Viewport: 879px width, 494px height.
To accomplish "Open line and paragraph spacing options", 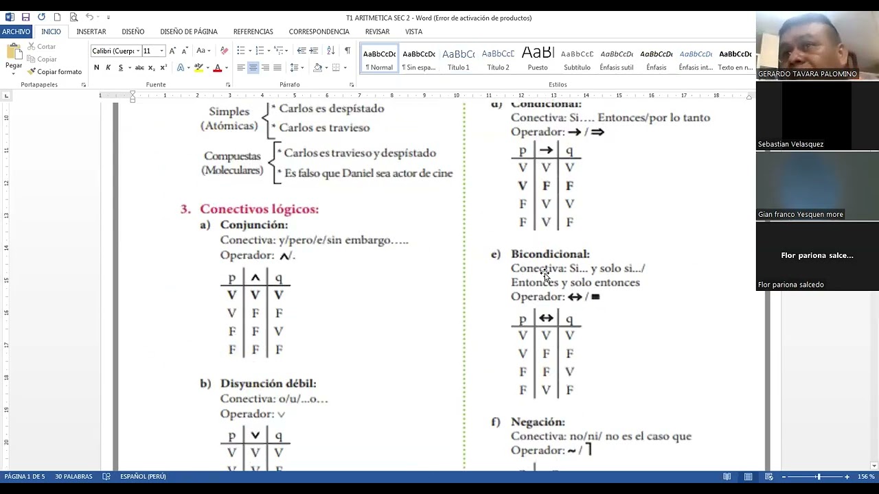I will coord(294,67).
